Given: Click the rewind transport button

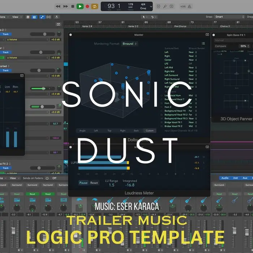Looking at the screenshot, I should [x=58, y=7].
